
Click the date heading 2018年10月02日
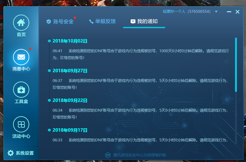[70, 41]
